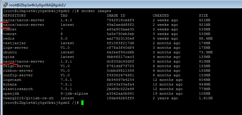Screen dimensions: 242x115
Task: Click image ID 2d043e33afa4
Action: point(120,84)
